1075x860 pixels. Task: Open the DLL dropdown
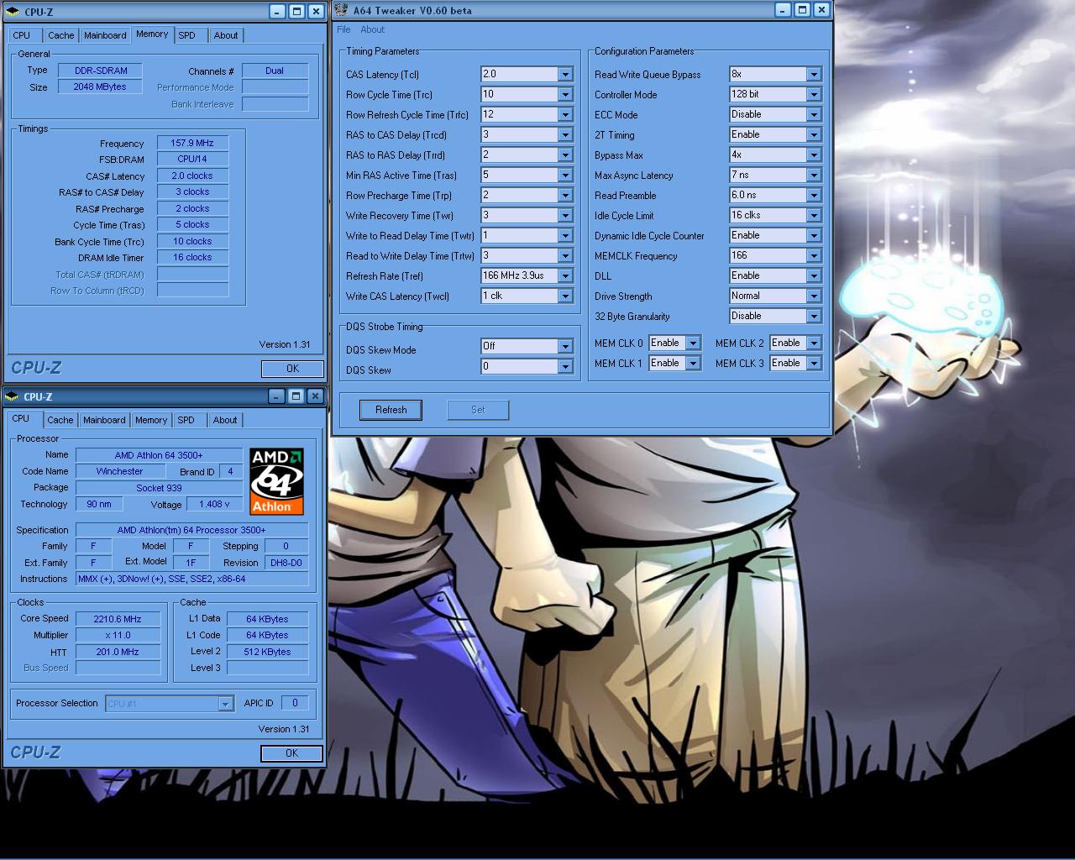(814, 275)
